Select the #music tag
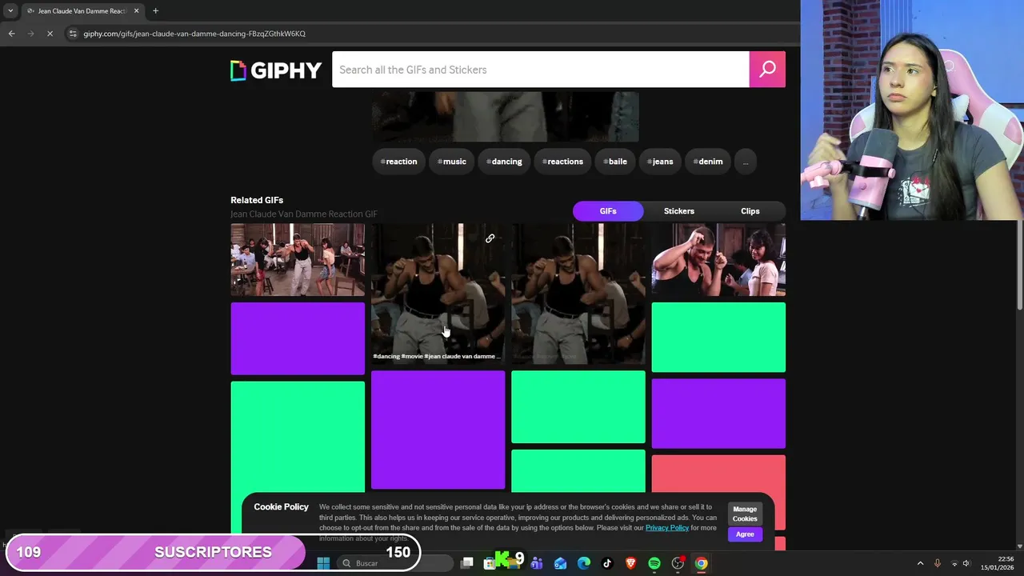 tap(452, 162)
